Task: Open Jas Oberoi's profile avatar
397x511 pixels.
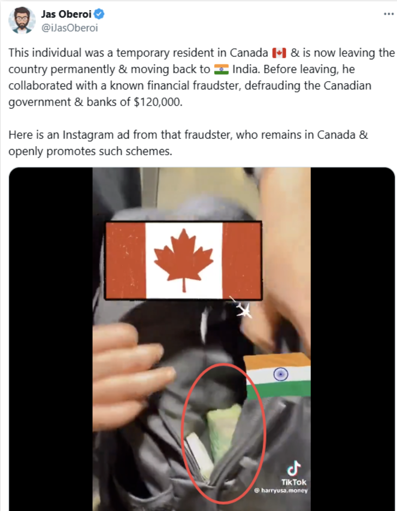Action: click(22, 20)
